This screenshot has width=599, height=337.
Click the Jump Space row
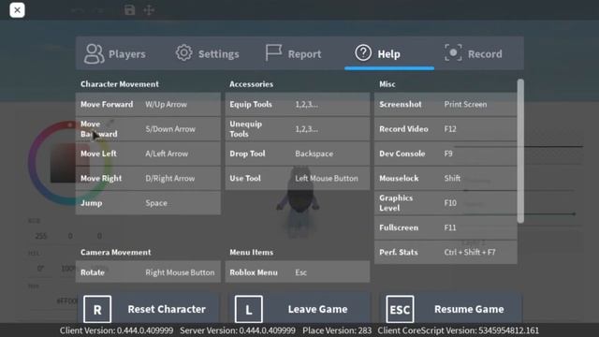tap(148, 203)
